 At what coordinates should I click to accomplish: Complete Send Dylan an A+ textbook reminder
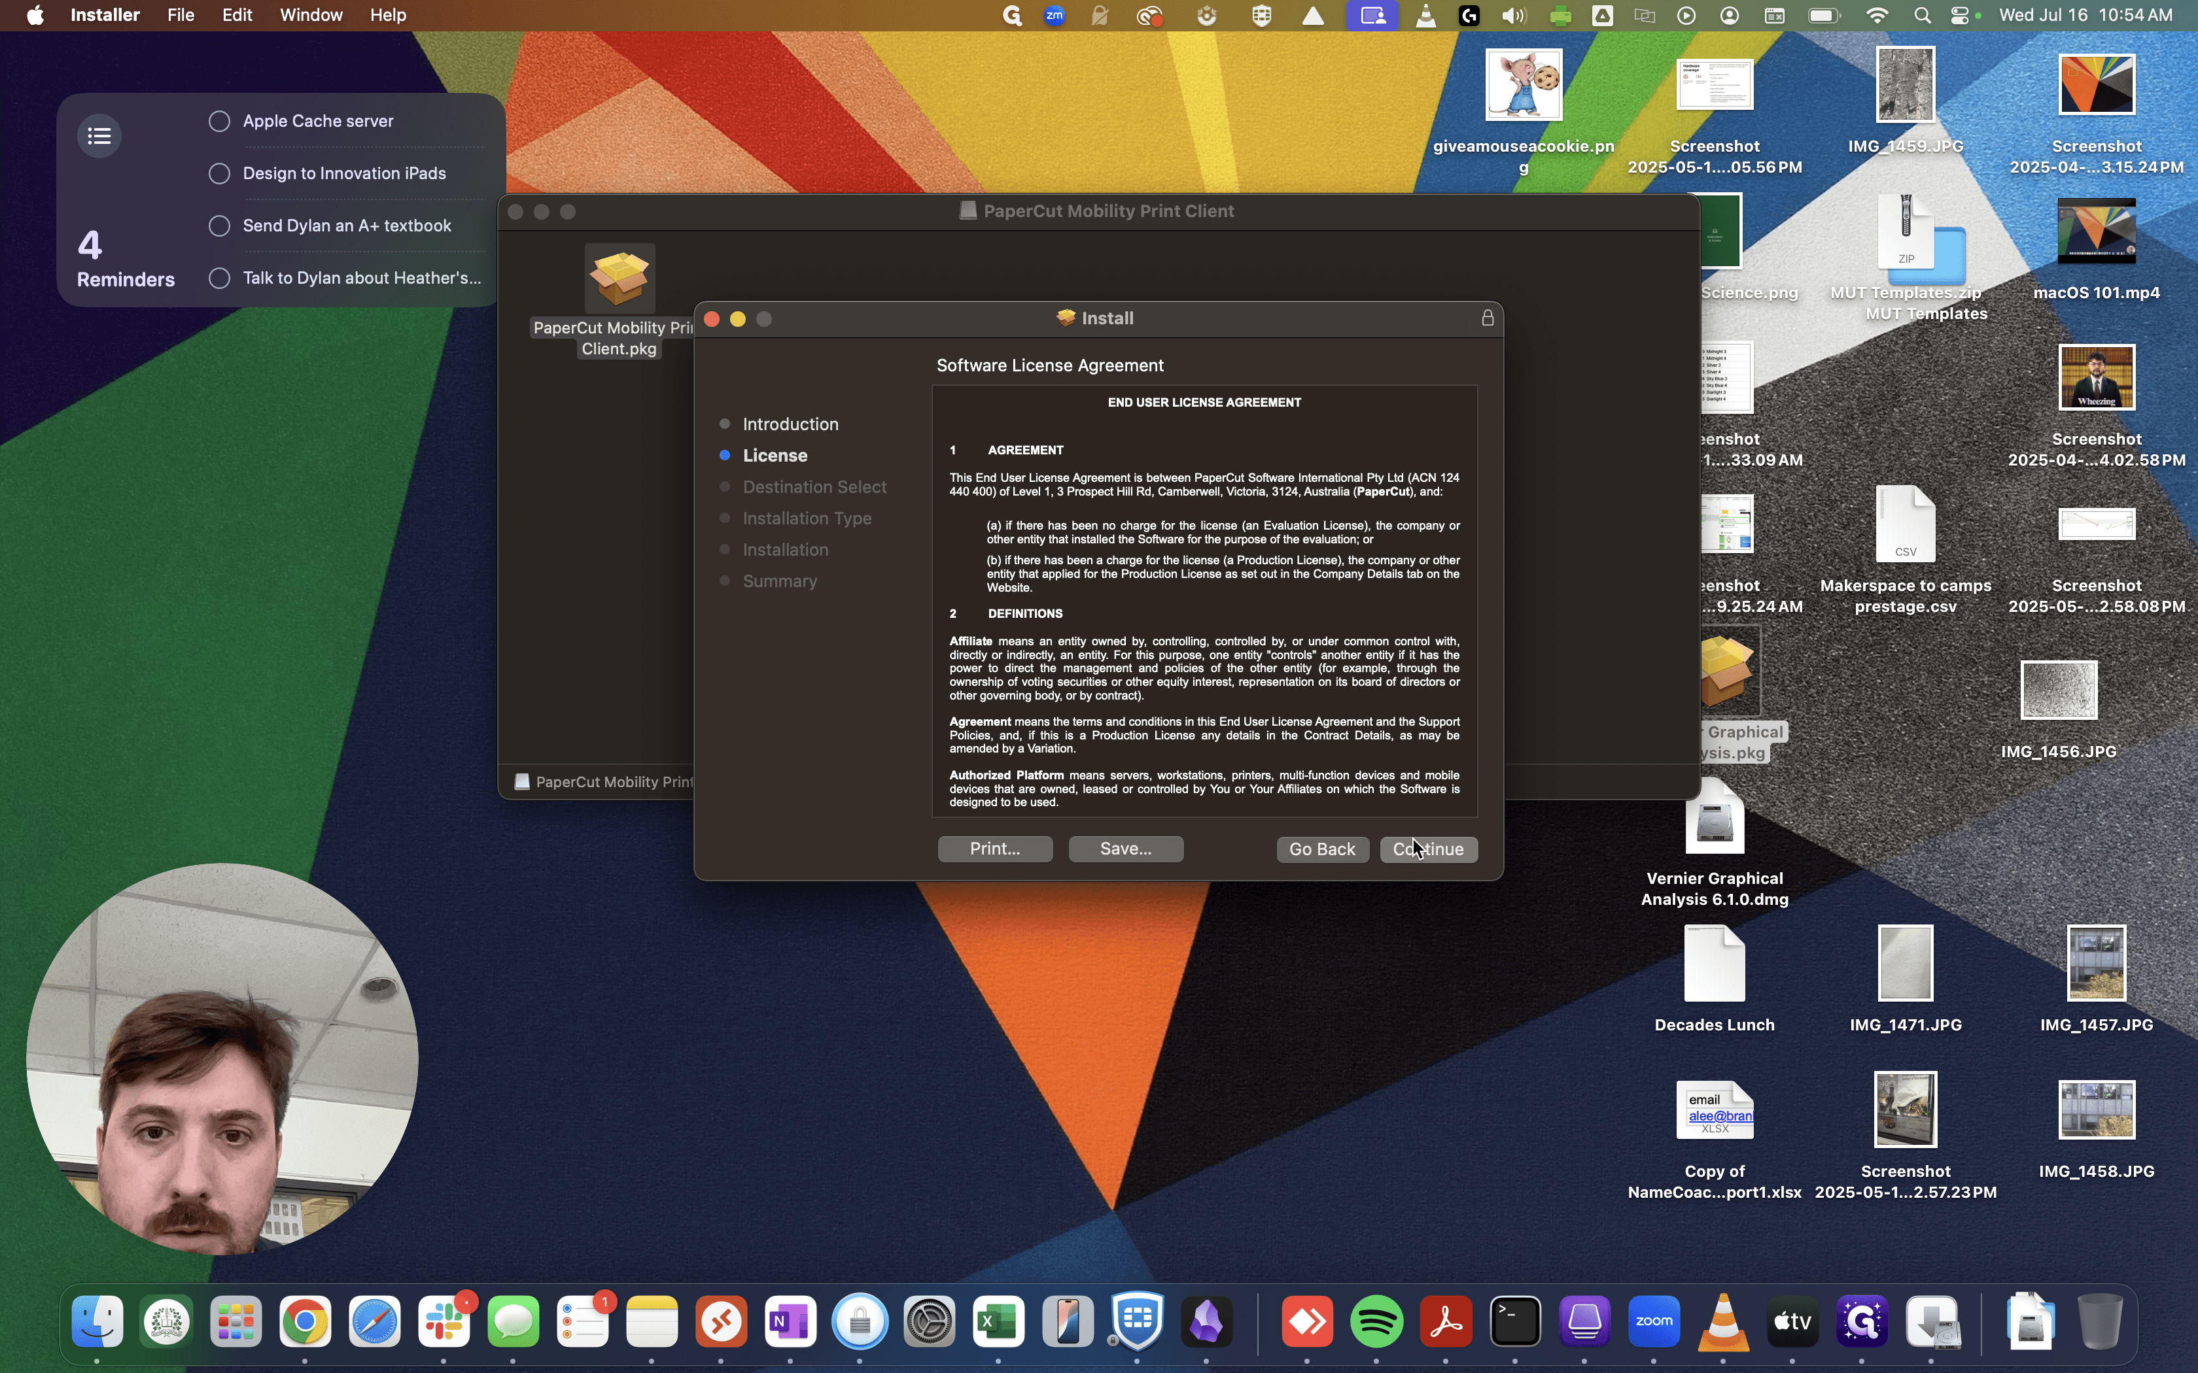coord(220,225)
